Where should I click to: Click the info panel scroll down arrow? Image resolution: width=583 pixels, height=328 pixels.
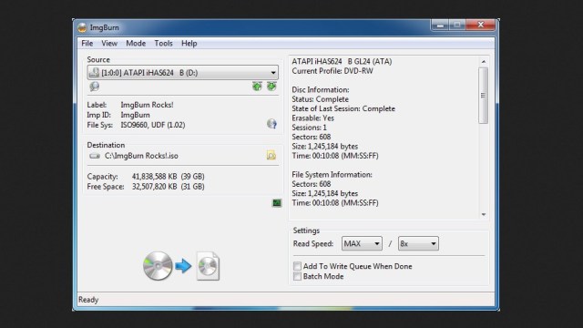tap(484, 215)
